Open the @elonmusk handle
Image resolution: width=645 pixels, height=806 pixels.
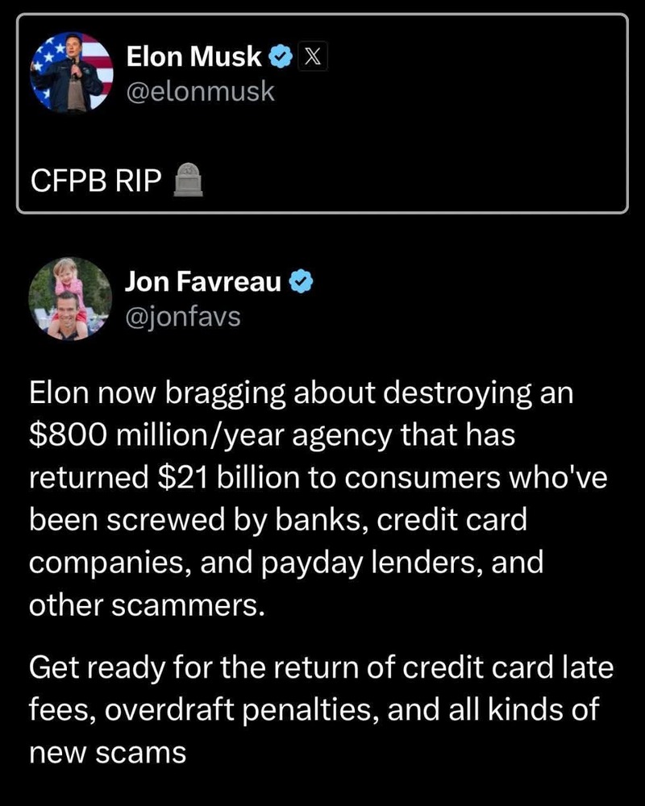[201, 92]
